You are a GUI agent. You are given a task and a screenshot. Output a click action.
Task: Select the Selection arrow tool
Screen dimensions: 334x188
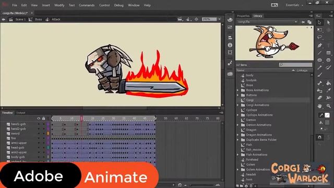point(319,22)
